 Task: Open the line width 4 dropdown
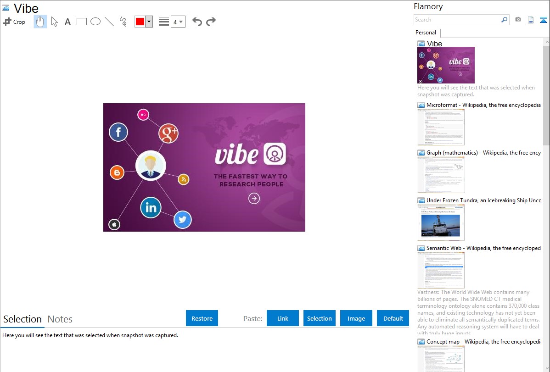(178, 22)
